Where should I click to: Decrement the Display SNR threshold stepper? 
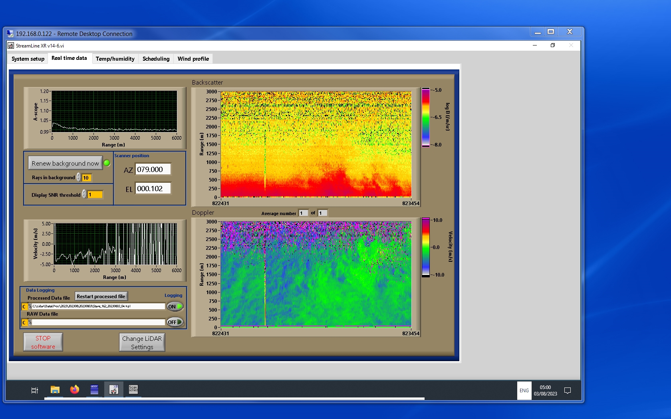84,197
